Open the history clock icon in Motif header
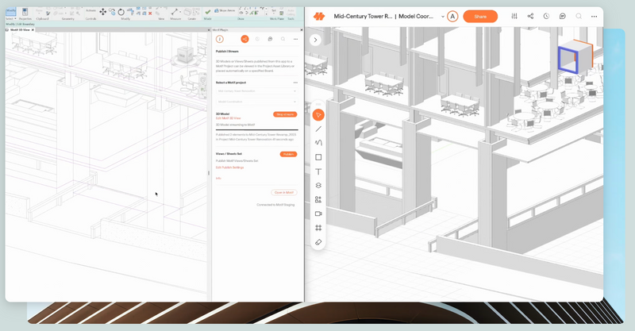 (x=546, y=16)
